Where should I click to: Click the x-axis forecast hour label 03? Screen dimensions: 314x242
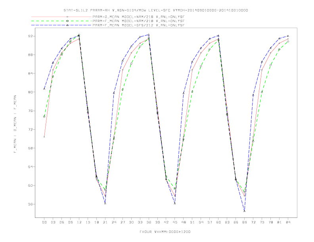coord(53,222)
